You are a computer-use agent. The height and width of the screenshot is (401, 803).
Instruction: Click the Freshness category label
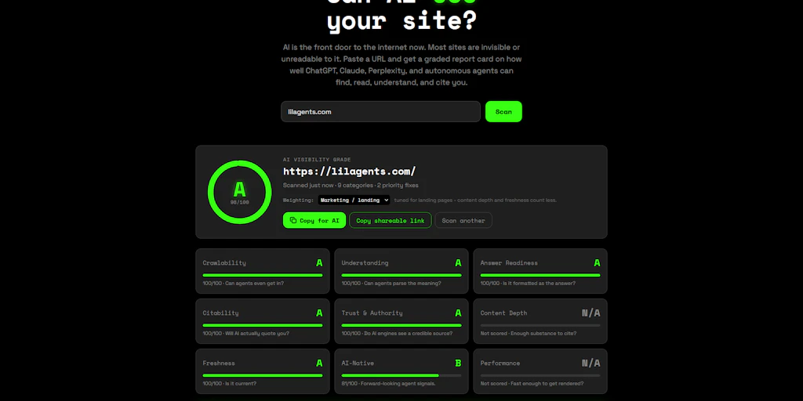point(219,363)
